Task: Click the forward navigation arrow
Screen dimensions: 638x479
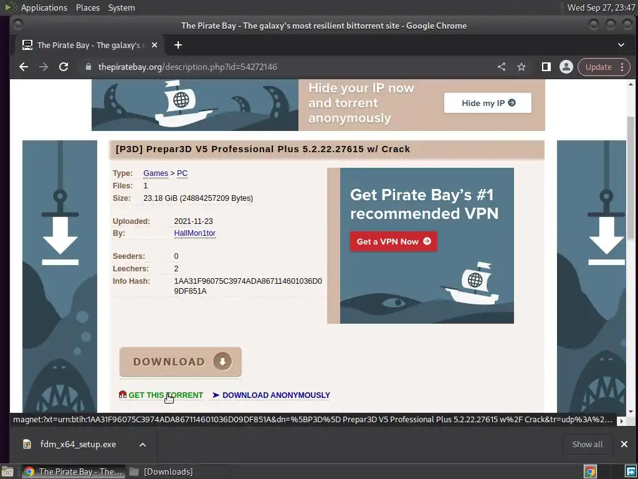Action: click(44, 67)
